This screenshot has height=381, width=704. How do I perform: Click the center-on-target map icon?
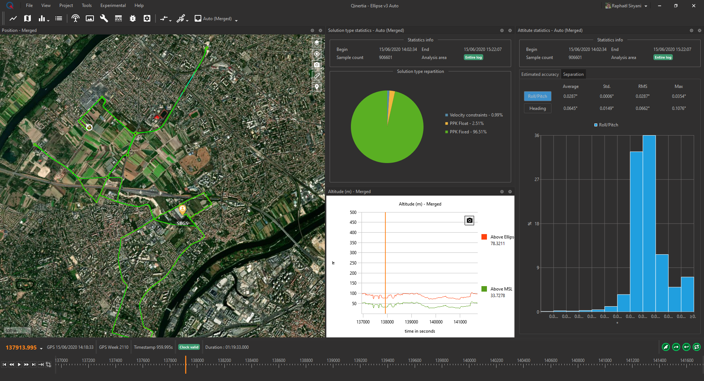tap(317, 54)
